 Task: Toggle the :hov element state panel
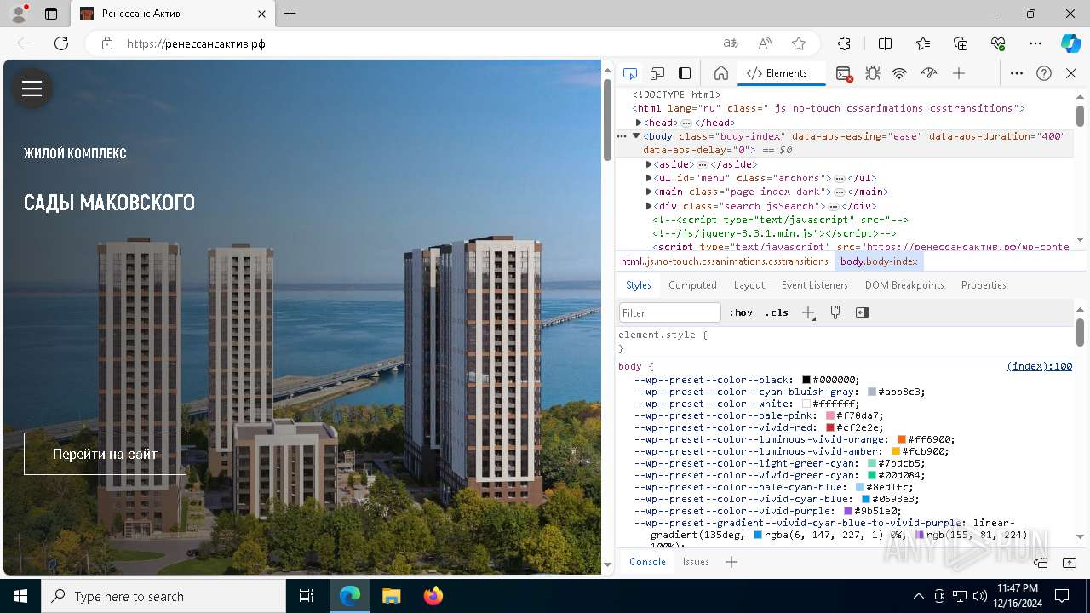point(741,312)
